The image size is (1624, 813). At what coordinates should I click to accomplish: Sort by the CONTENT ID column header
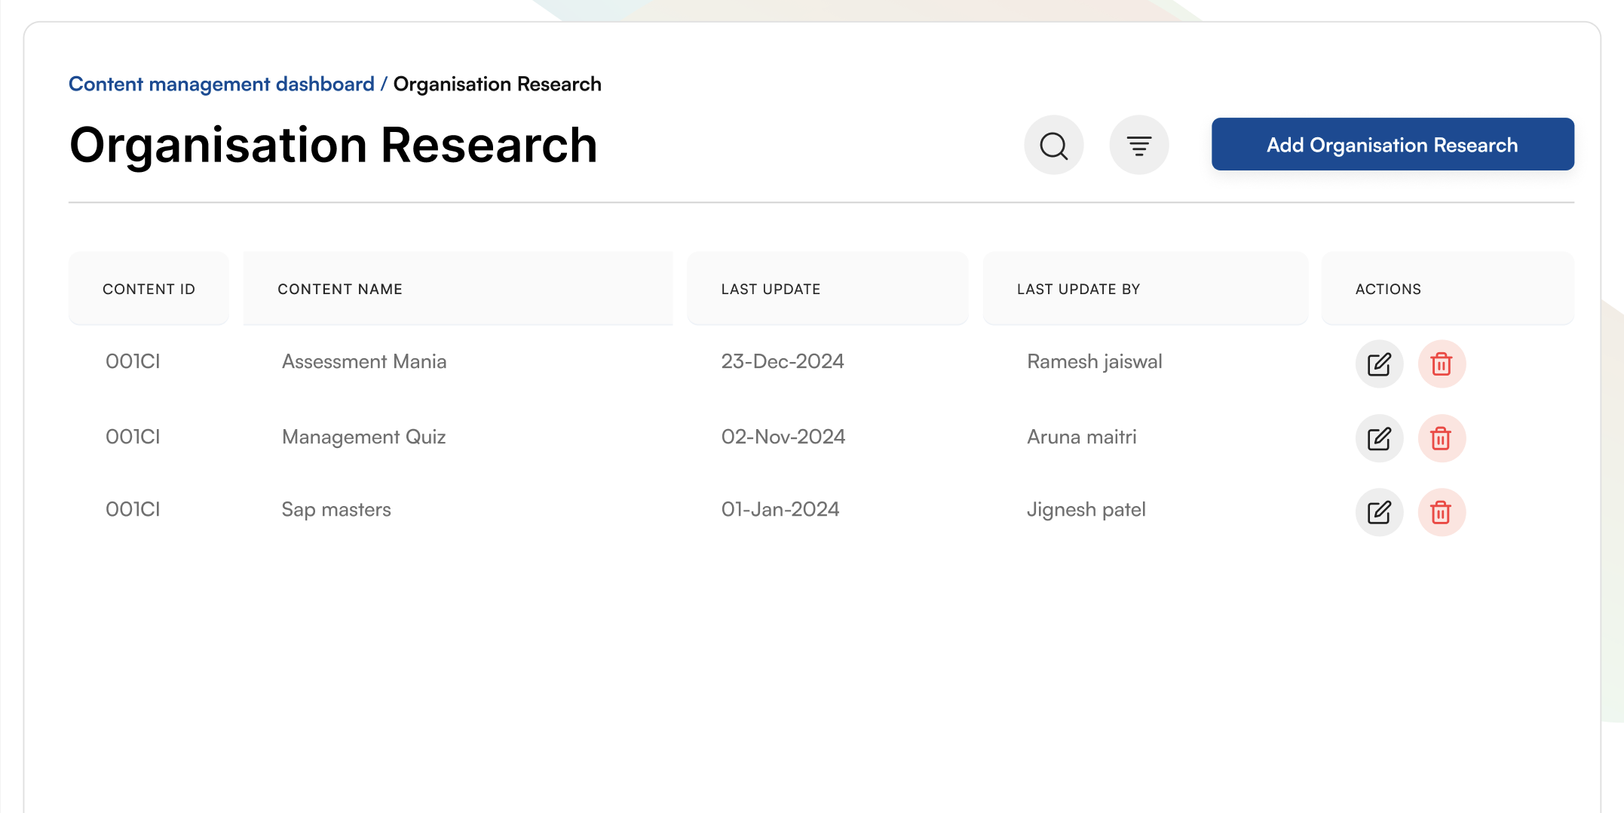149,289
